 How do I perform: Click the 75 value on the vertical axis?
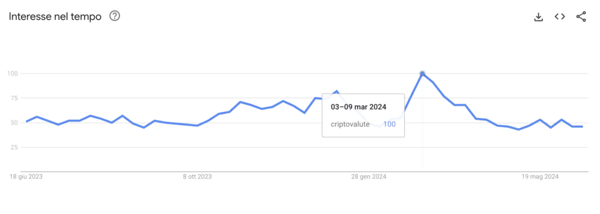click(x=15, y=98)
